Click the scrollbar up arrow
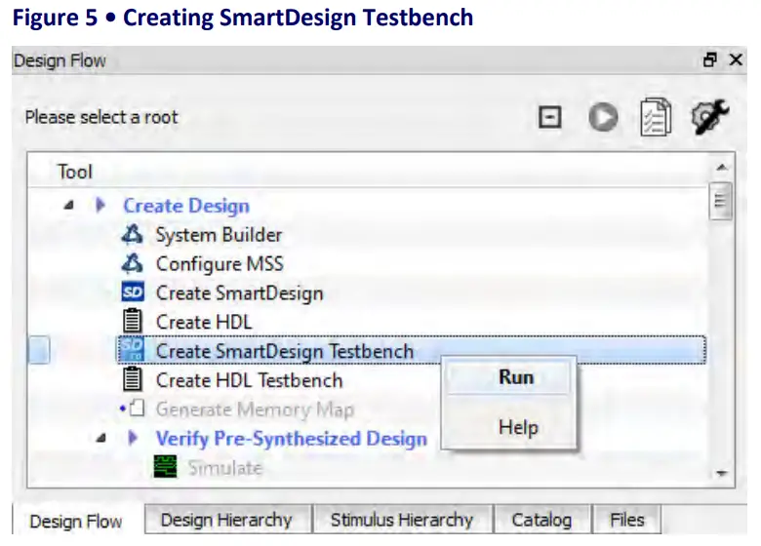The image size is (761, 546). tap(722, 168)
